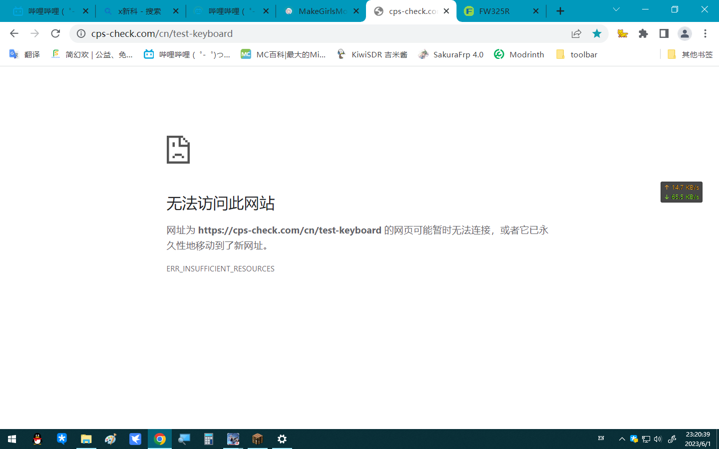Show hidden system tray icons
Viewport: 719px width, 449px height.
[622, 439]
